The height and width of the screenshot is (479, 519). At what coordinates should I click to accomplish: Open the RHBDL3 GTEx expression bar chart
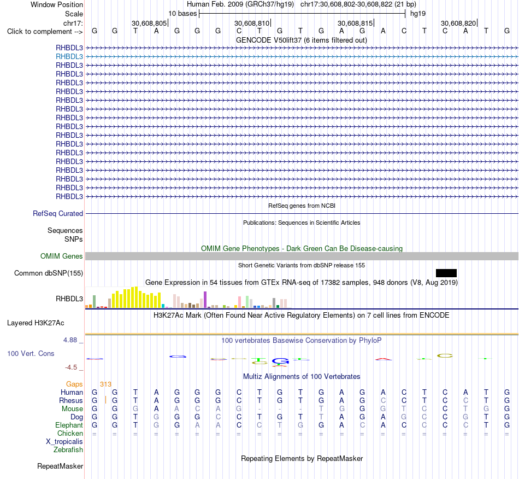point(188,297)
